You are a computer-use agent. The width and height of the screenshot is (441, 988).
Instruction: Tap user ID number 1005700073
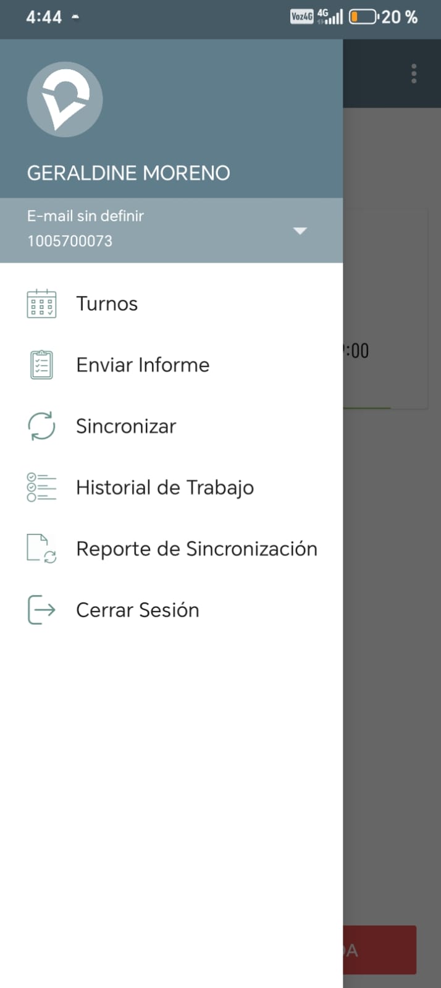70,241
